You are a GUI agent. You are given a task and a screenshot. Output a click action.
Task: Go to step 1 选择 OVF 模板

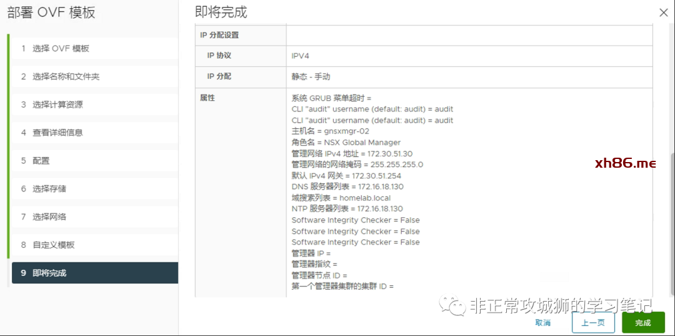61,49
